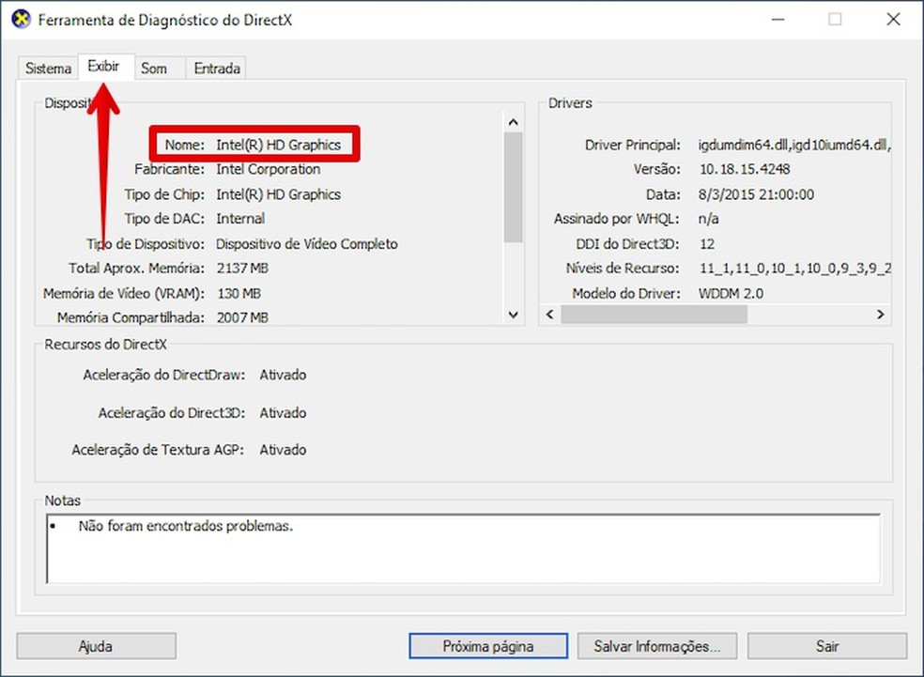Click the Memória Compartilhada label
Viewport: 924px width, 677px height.
[x=131, y=317]
